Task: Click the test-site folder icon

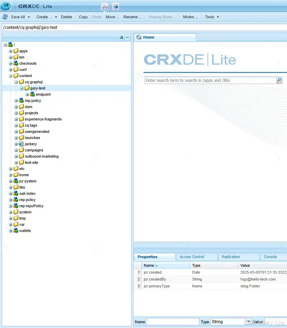Action: (x=21, y=162)
